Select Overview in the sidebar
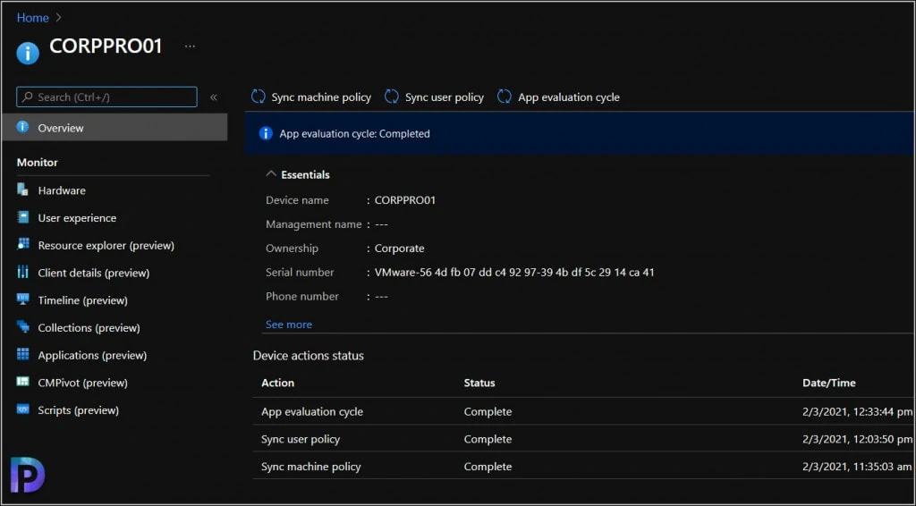This screenshot has height=506, width=916. click(x=114, y=127)
